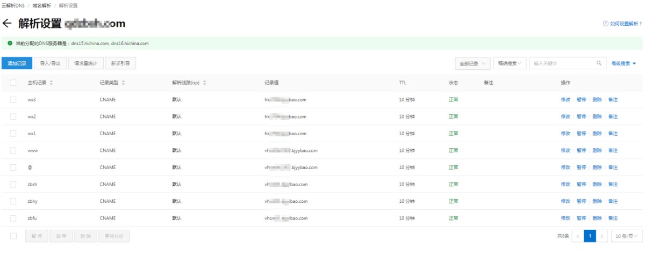Click the help question mark icon
Image resolution: width=645 pixels, height=256 pixels.
click(x=606, y=24)
